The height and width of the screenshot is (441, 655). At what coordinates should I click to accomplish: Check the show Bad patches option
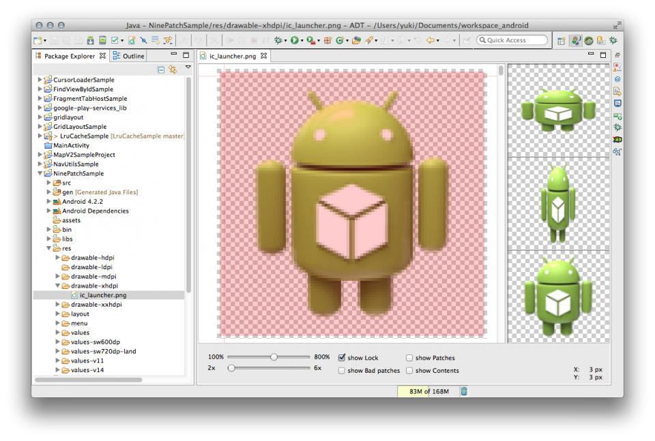point(341,370)
